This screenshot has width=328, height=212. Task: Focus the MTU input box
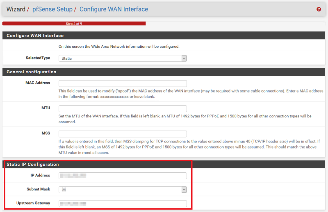click(x=123, y=108)
